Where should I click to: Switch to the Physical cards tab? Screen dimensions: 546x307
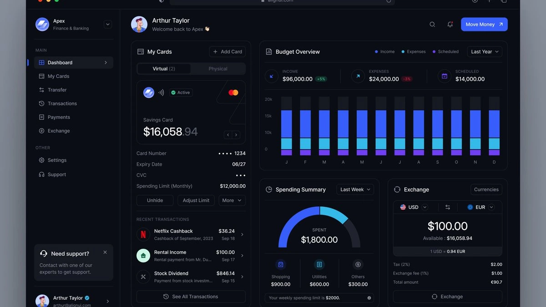coord(218,69)
